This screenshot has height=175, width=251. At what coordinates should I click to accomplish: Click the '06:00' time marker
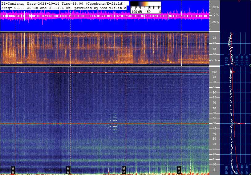pos(13,170)
